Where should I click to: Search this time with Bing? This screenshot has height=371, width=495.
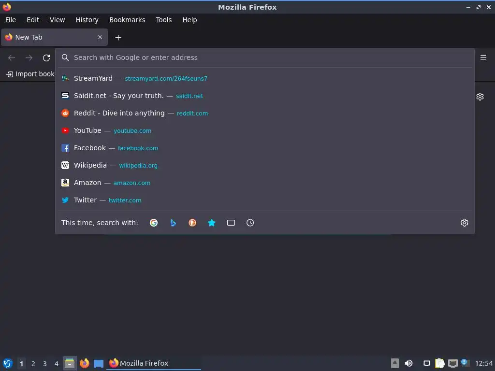point(173,223)
